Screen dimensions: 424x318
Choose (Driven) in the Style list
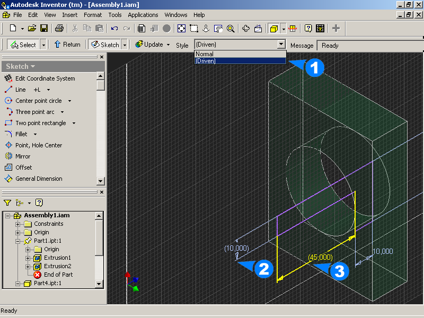(x=240, y=61)
